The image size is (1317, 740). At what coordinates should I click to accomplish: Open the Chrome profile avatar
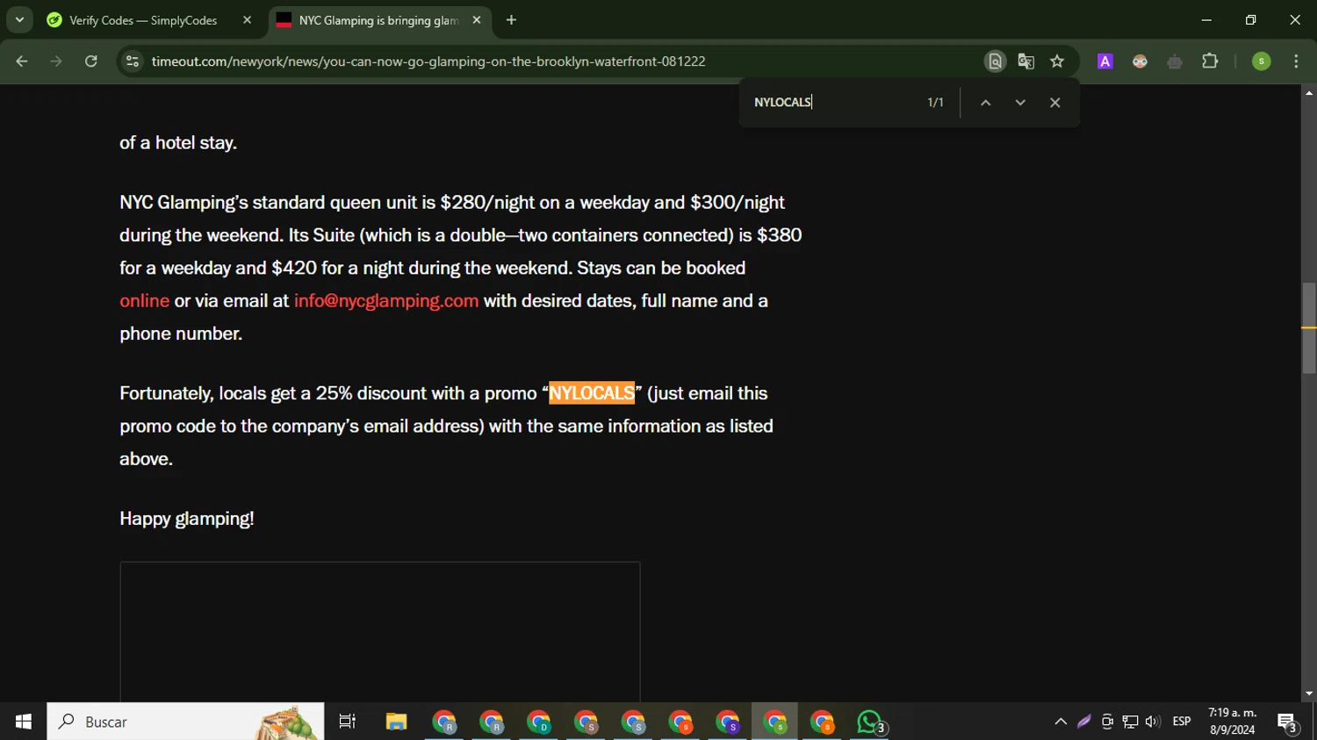pos(1262,61)
